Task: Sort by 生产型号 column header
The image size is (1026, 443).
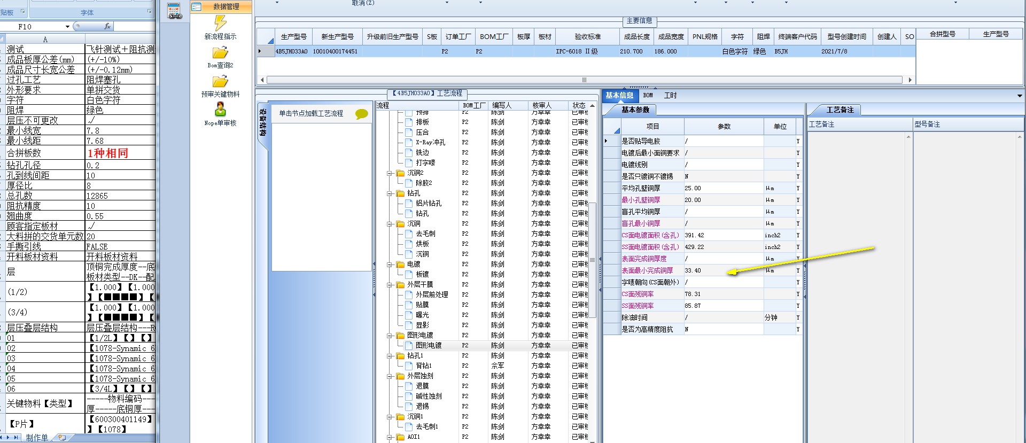Action: (294, 37)
